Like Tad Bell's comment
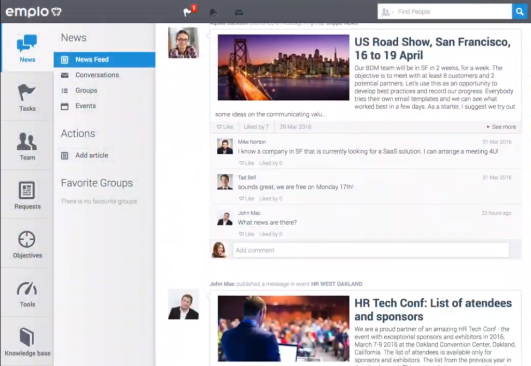The width and height of the screenshot is (531, 366). coord(247,198)
